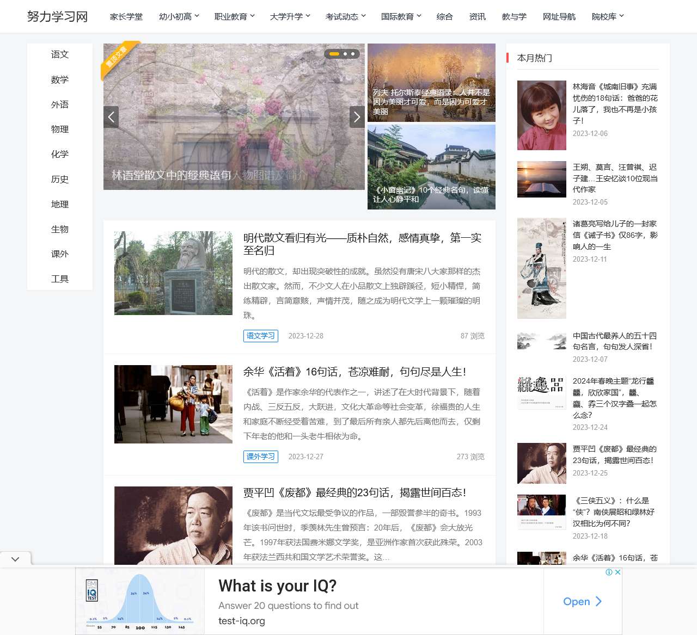Open 林海音《城南旧事》 hot article link
The height and width of the screenshot is (635, 697).
(x=615, y=103)
